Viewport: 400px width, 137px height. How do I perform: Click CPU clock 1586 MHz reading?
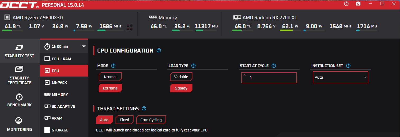111,26
